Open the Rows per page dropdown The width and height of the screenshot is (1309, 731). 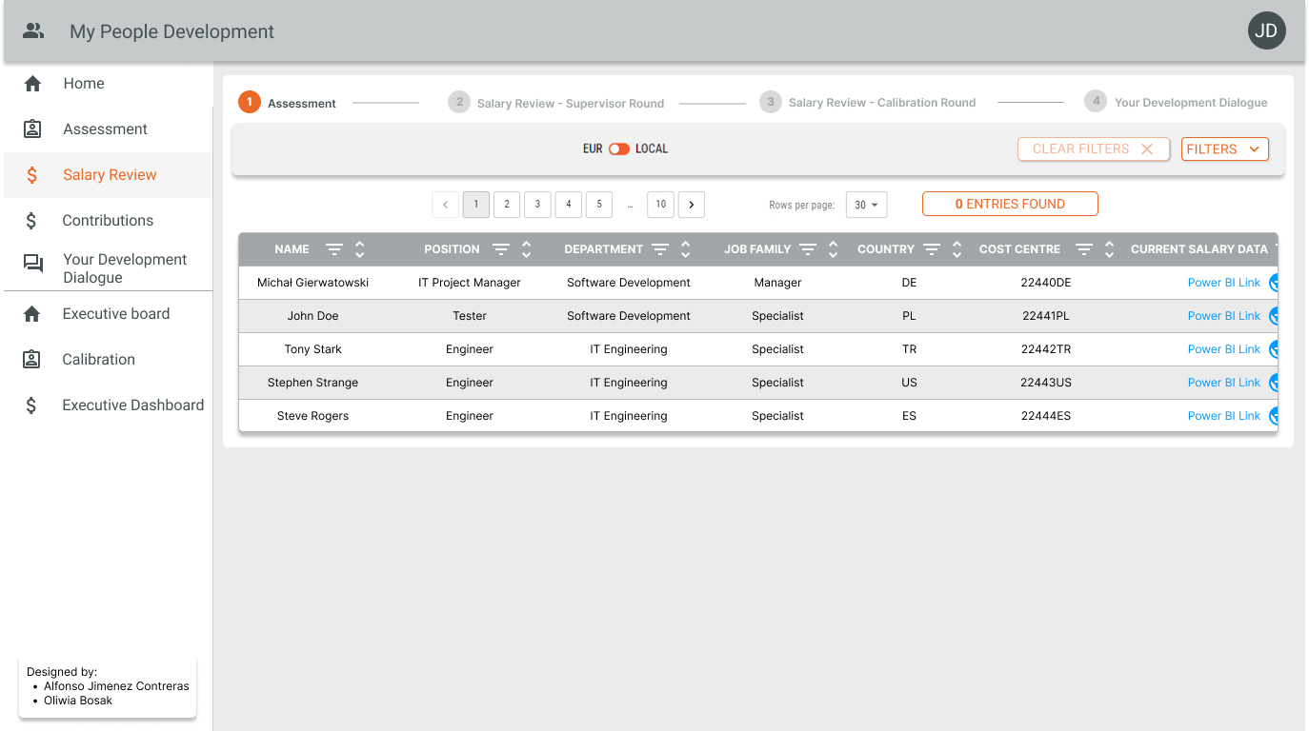(x=867, y=205)
